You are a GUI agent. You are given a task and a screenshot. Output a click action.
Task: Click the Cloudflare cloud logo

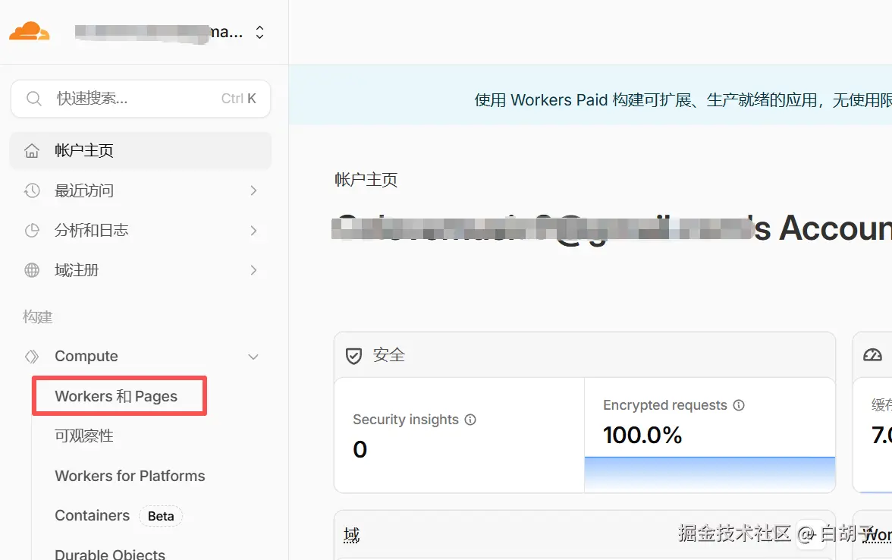click(29, 31)
